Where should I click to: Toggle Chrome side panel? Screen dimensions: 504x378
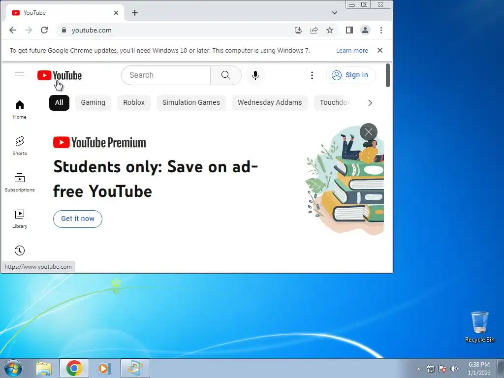click(x=349, y=30)
